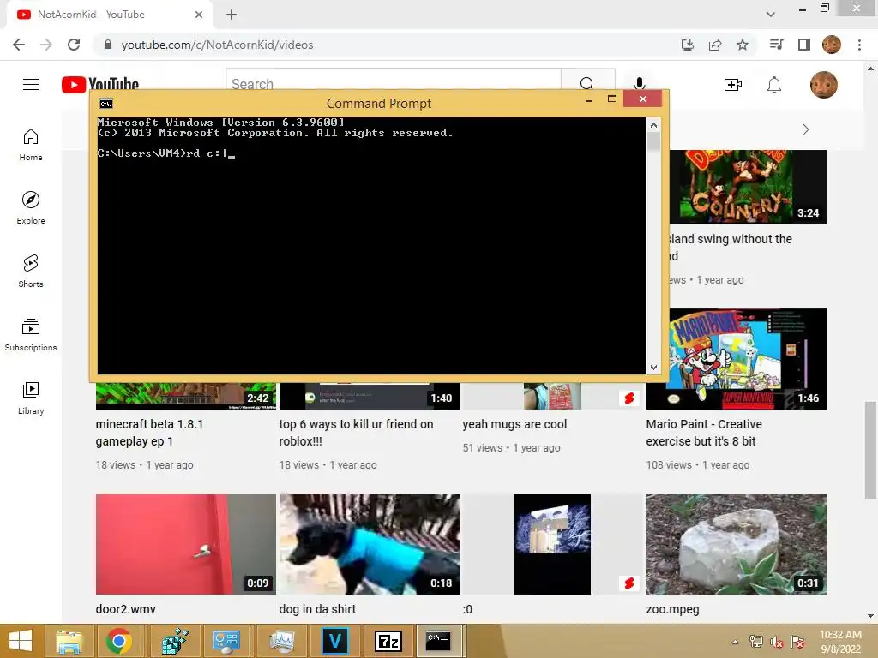Screen dimensions: 878x658
Task: Open the door2.wmv video title
Action: (x=126, y=609)
